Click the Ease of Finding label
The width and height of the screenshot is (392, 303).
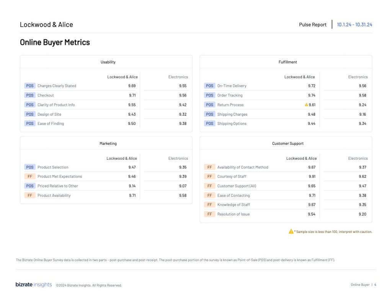[x=51, y=124]
